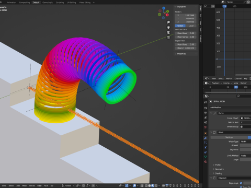Select Global transform orientation toggle in sidebar
The image size is (251, 188).
tap(180, 26)
